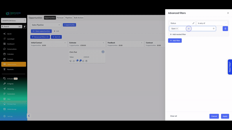The image size is (232, 130).
Task: Click the Cancel button
Action: [214, 116]
